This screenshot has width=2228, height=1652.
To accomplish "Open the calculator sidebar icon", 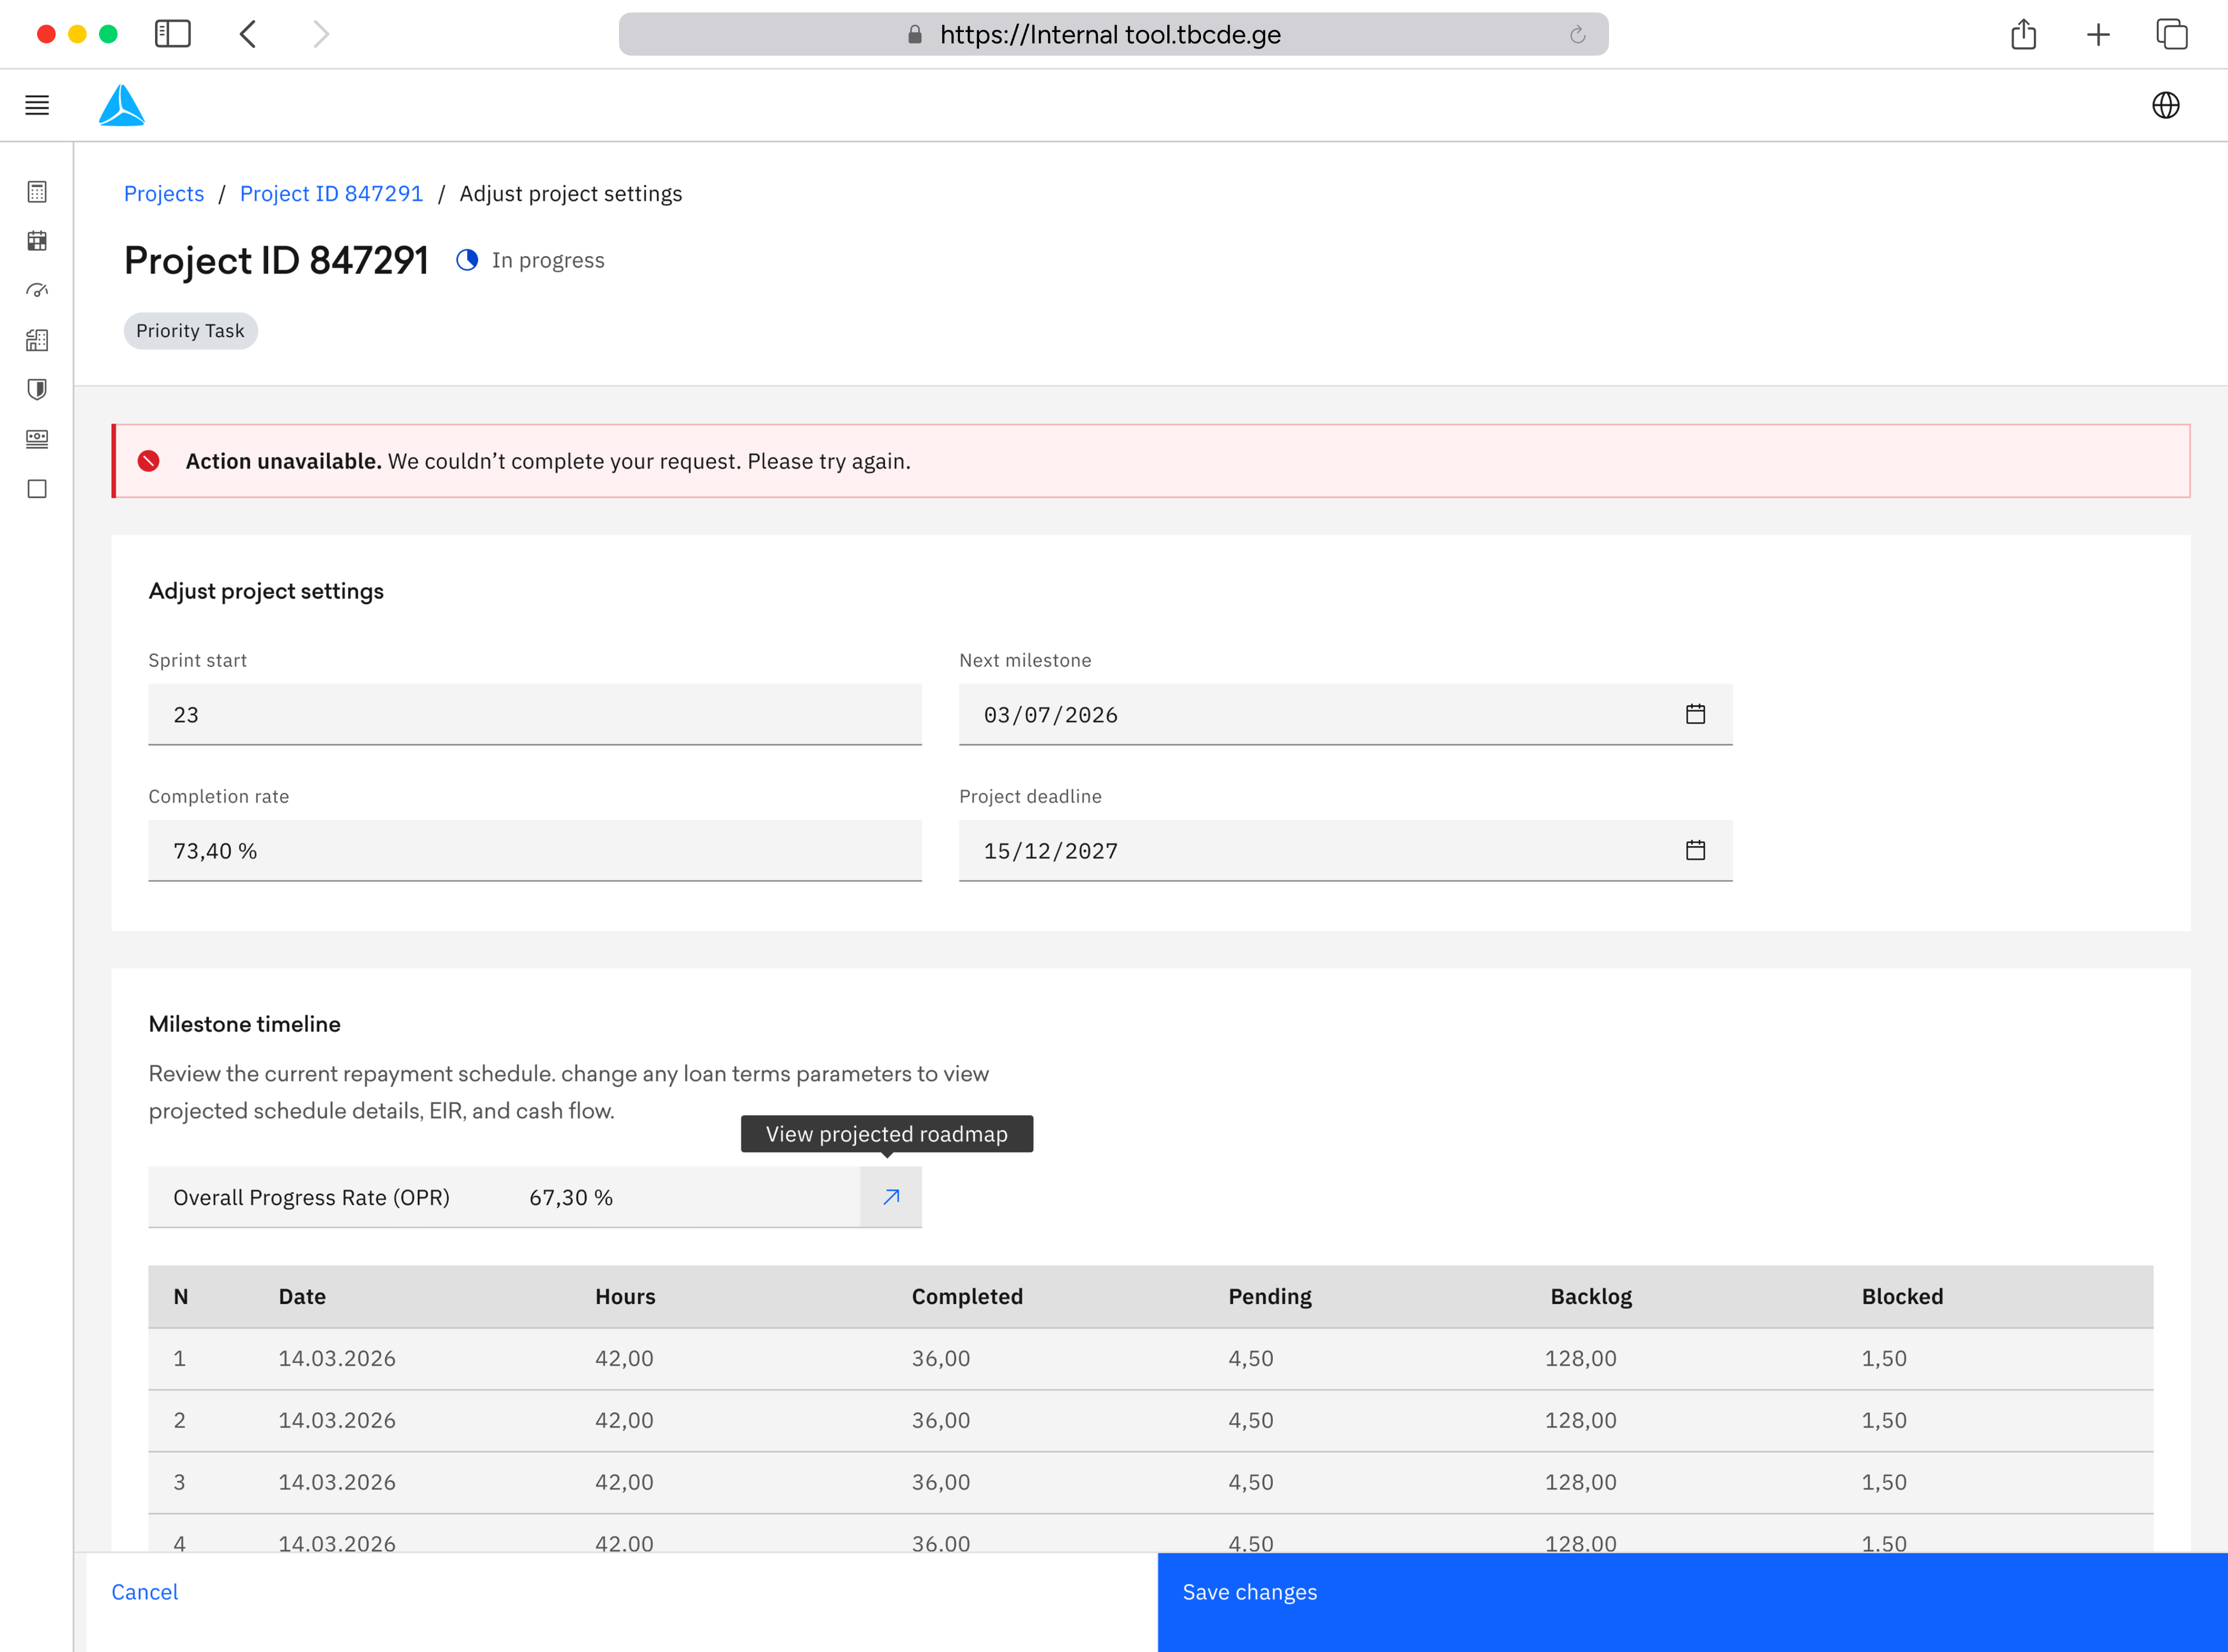I will point(37,192).
